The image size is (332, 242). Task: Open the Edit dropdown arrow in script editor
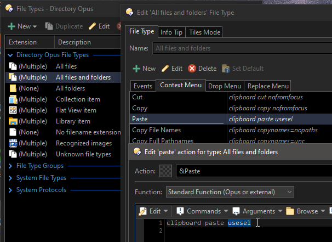[x=166, y=211]
